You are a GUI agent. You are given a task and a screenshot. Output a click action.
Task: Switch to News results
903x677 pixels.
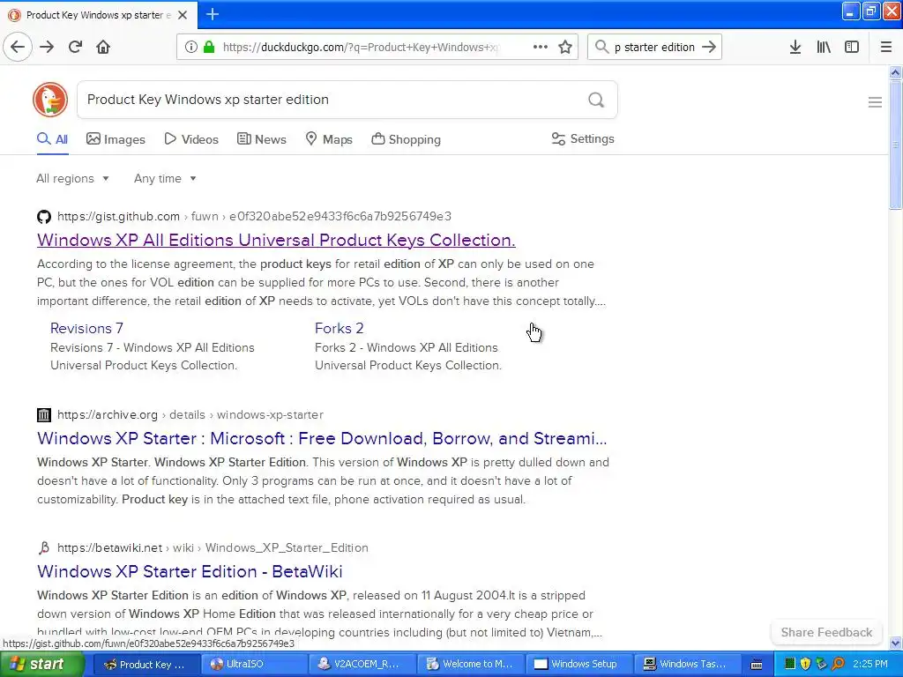[x=261, y=139]
